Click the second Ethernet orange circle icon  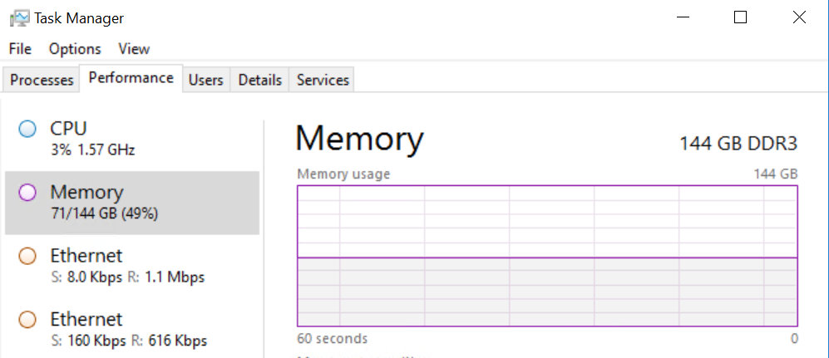[27, 320]
